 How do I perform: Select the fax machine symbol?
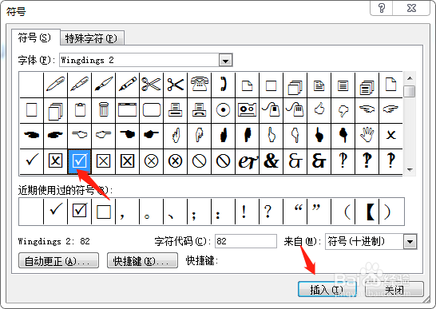point(199,110)
